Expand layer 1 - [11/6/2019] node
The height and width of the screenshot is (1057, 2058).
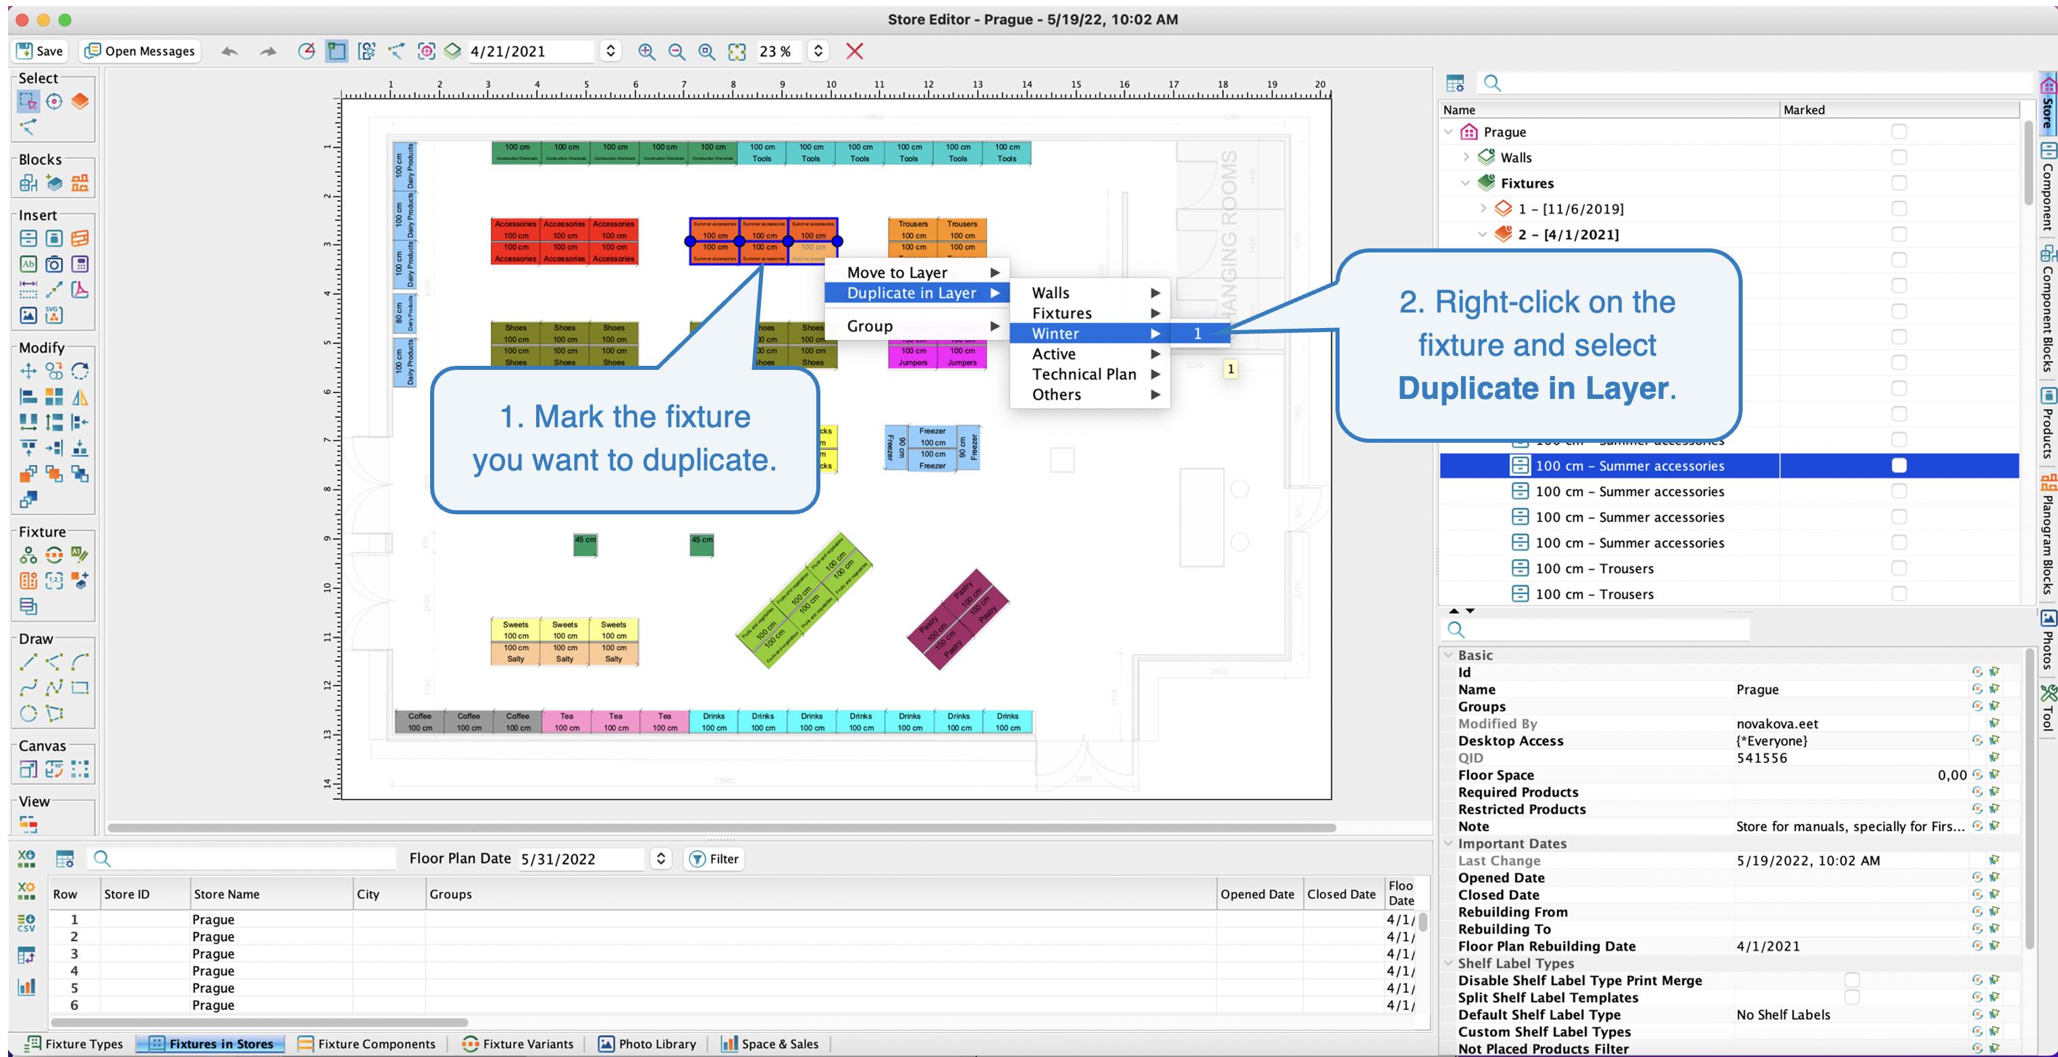pos(1483,209)
